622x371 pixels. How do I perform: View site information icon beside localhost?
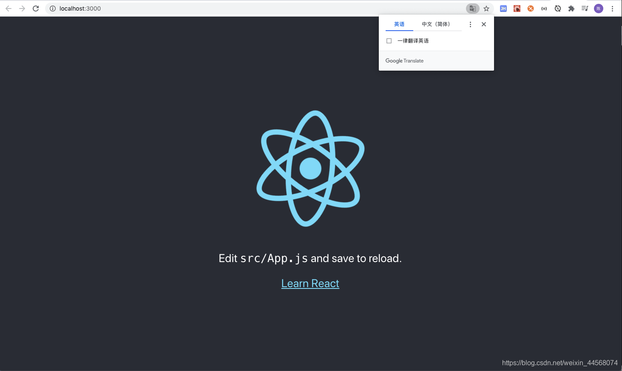click(53, 9)
